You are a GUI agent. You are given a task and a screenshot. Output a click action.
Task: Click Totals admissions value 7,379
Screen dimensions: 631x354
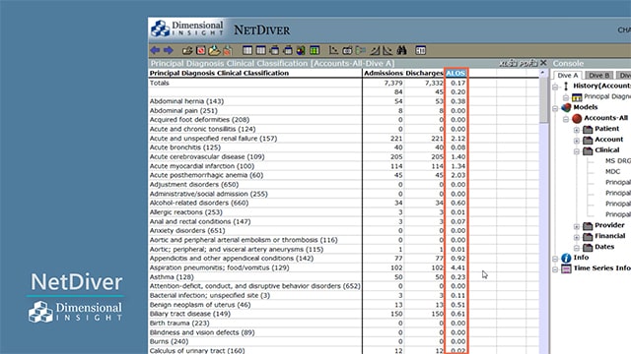(x=393, y=83)
